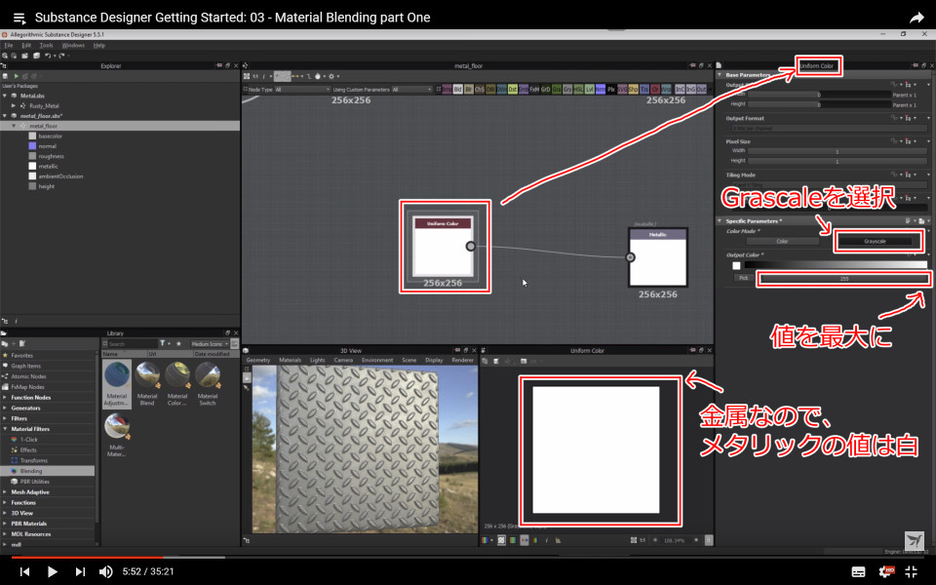Toggle subtitles on the video player

click(858, 572)
